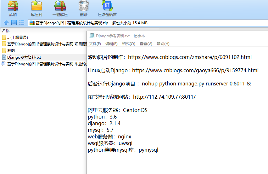Open the 帮助(H) menu in Notepad

point(163,44)
